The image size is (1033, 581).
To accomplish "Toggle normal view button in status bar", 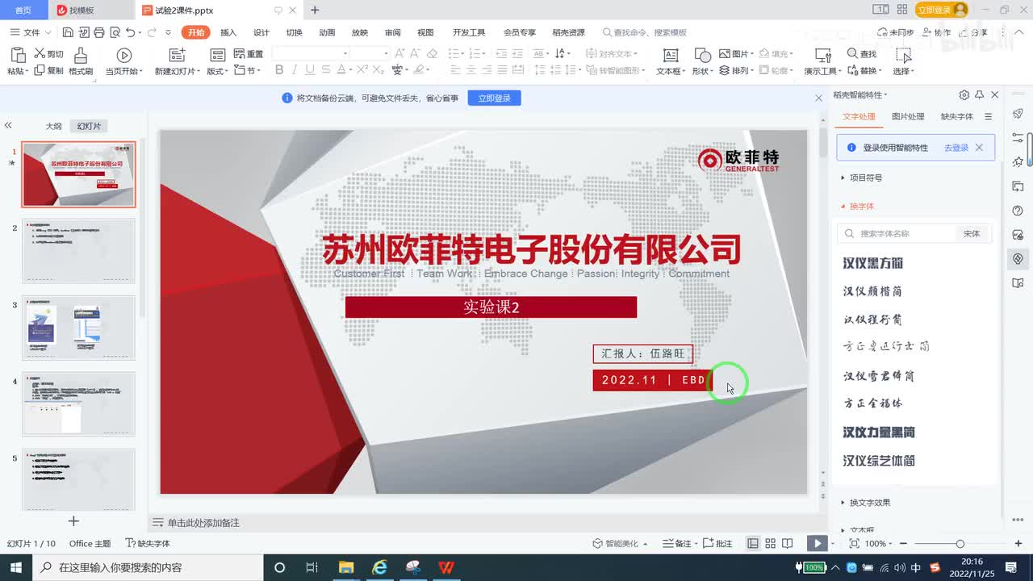I will (x=752, y=543).
